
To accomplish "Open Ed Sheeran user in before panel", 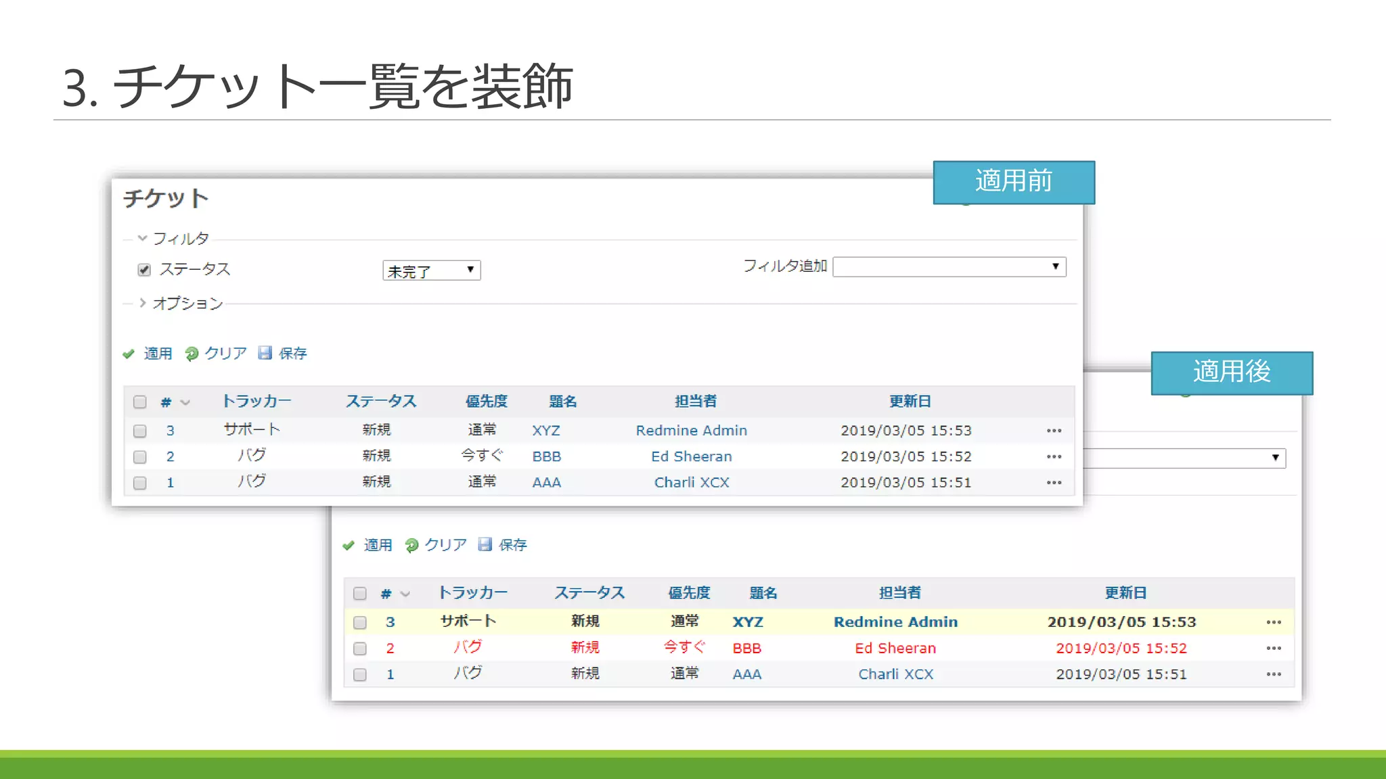I will [692, 456].
